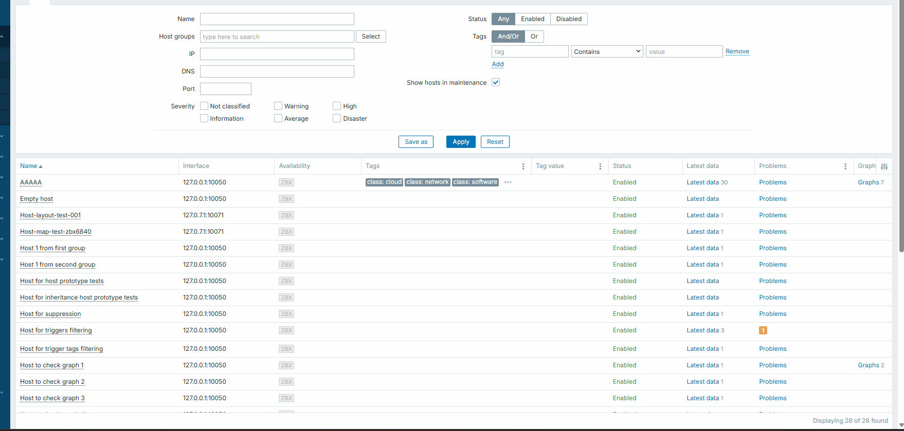Open the Contains tag operator dropdown
The image size is (904, 431).
point(607,52)
